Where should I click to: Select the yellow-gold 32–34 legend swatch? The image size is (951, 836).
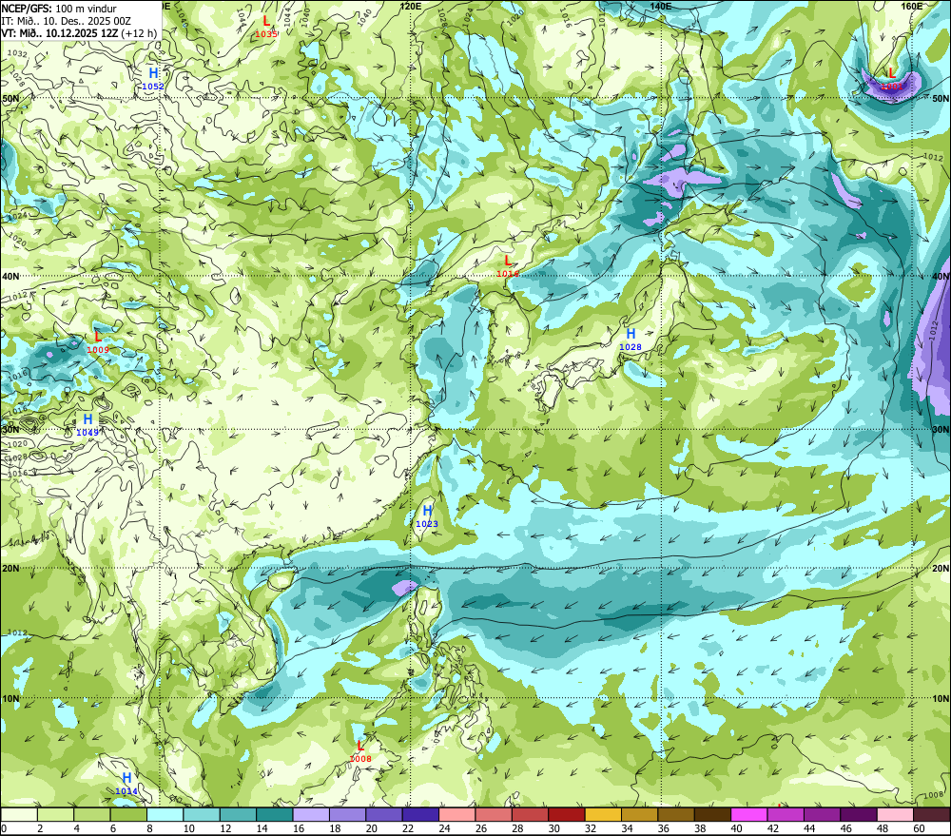604,814
